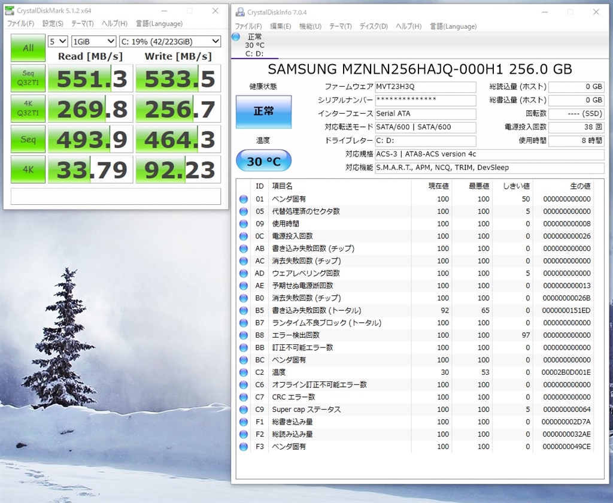Click the status dot for AC 消去失敗回数
Viewport: 613px width, 503px height.
click(244, 261)
